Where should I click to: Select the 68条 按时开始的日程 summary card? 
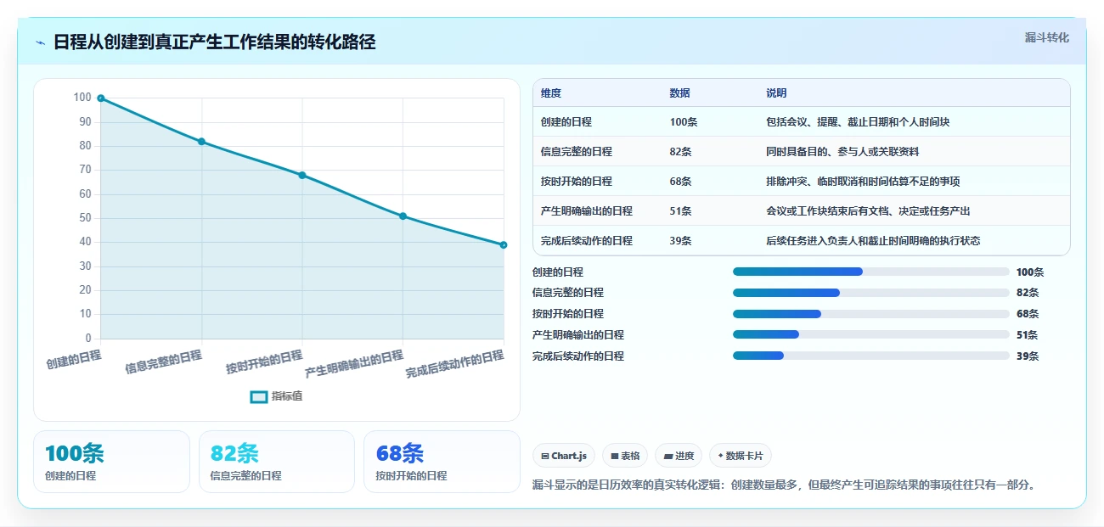pos(442,462)
